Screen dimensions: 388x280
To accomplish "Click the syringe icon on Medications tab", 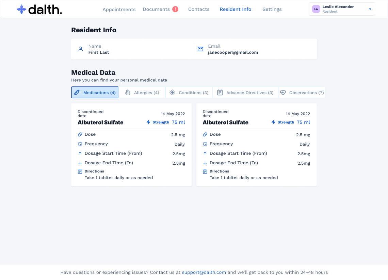I will [77, 93].
